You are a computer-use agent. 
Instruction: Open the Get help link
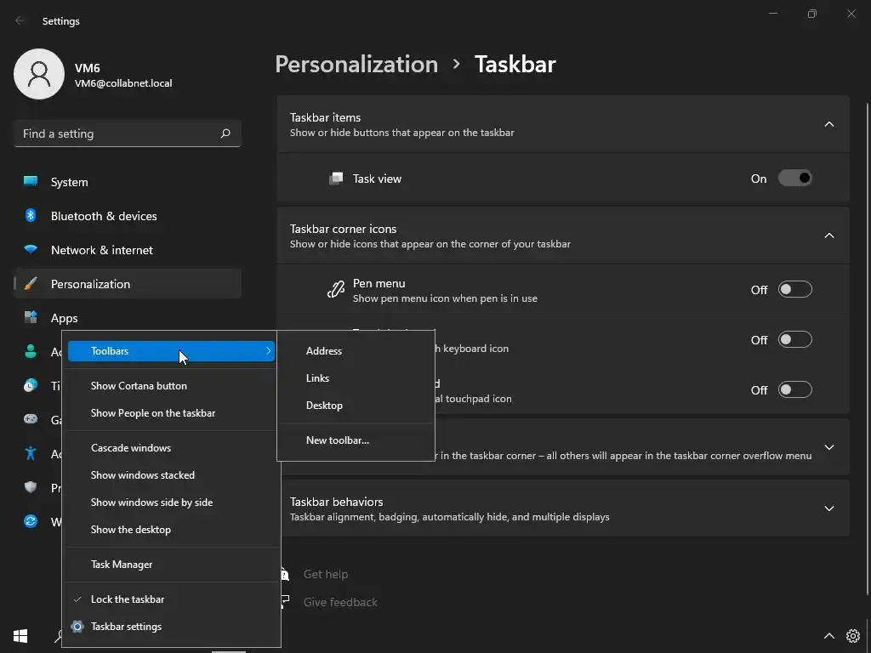coord(325,574)
